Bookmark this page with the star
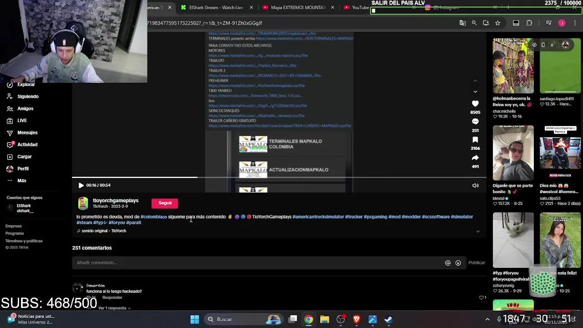The height and width of the screenshot is (328, 583). click(497, 23)
